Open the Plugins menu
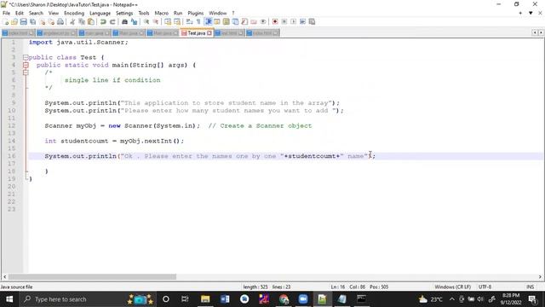This screenshot has width=545, height=307. click(195, 14)
